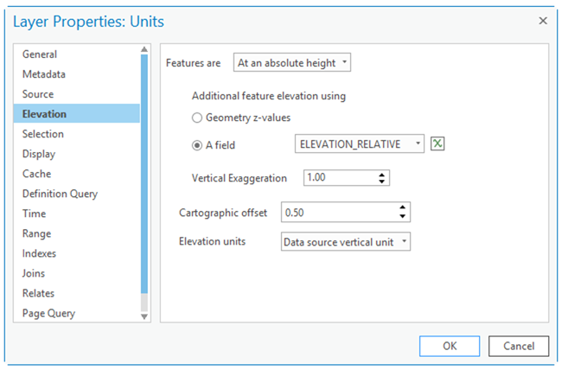Go to the Definition Query page
Viewport: 562px width, 370px height.
click(x=60, y=194)
